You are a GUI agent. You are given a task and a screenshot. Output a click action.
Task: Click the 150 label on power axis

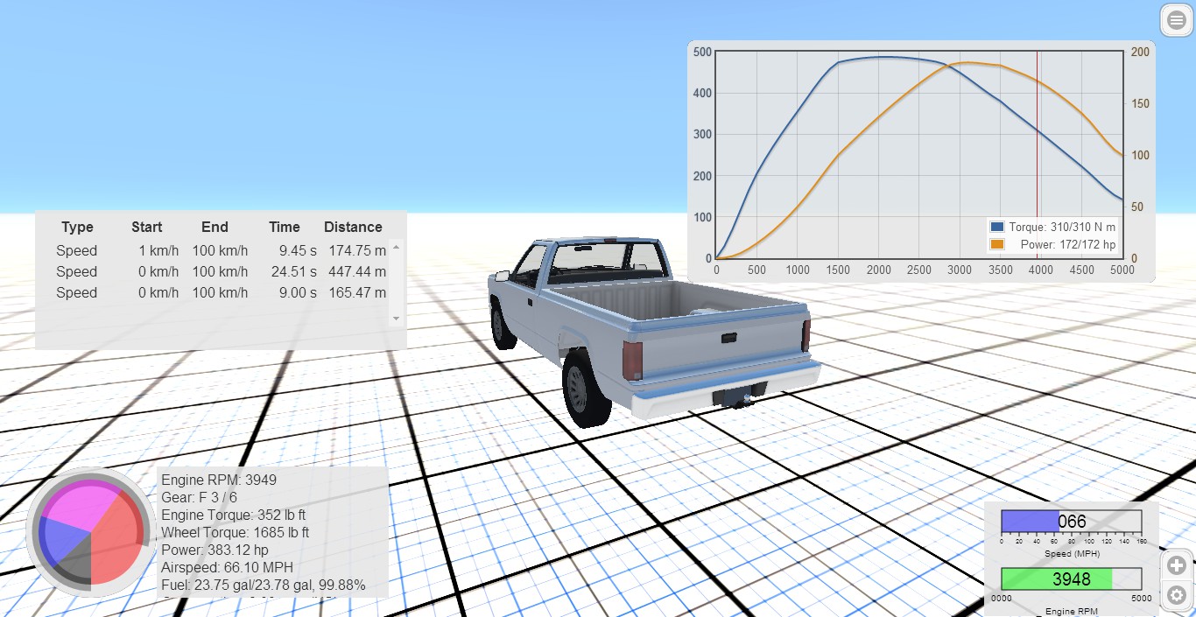click(x=1140, y=103)
